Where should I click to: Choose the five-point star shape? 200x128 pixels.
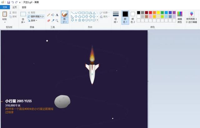pos(80,20)
